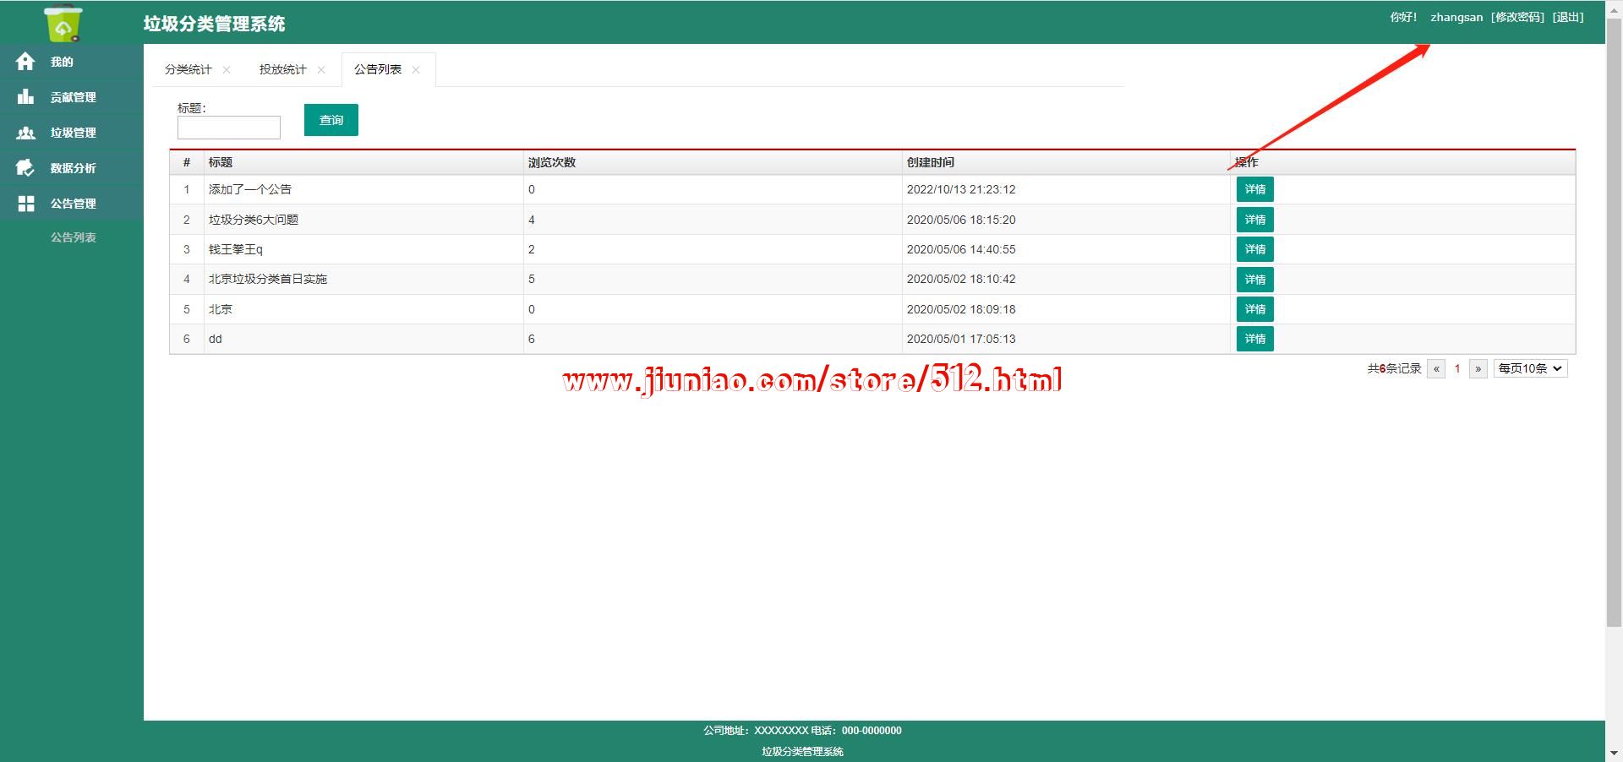Go to the next page with »
This screenshot has width=1623, height=762.
[1478, 368]
